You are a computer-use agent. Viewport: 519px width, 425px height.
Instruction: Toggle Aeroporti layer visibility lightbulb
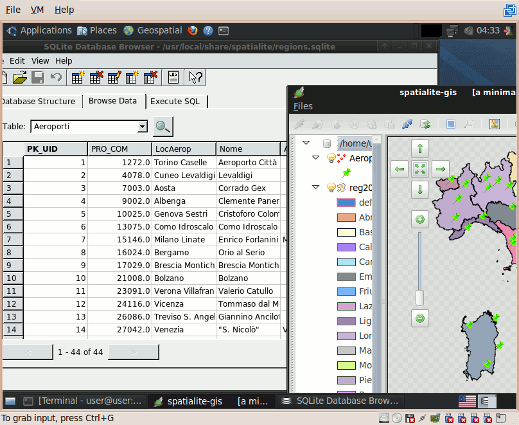click(331, 158)
